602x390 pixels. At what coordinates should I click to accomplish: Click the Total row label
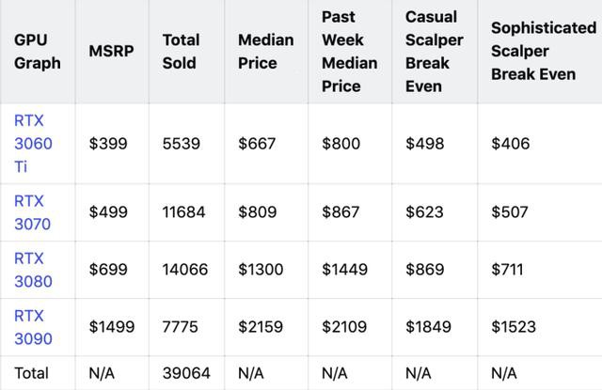(31, 373)
